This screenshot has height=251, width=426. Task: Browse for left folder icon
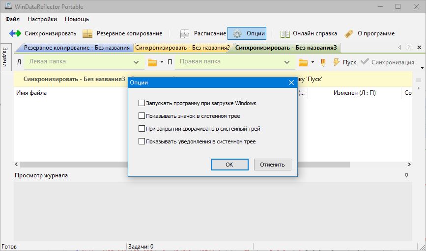click(152, 62)
